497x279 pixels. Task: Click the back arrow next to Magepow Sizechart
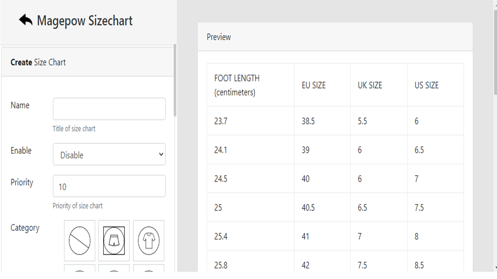(x=25, y=20)
